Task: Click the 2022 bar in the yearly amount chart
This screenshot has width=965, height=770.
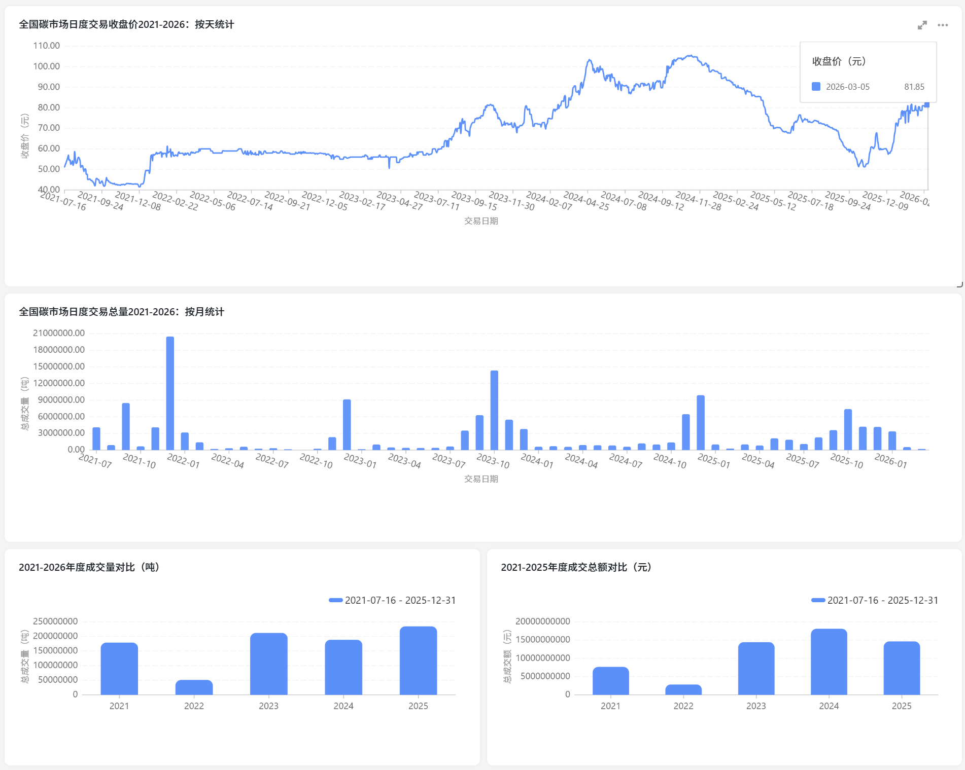Action: coord(683,689)
